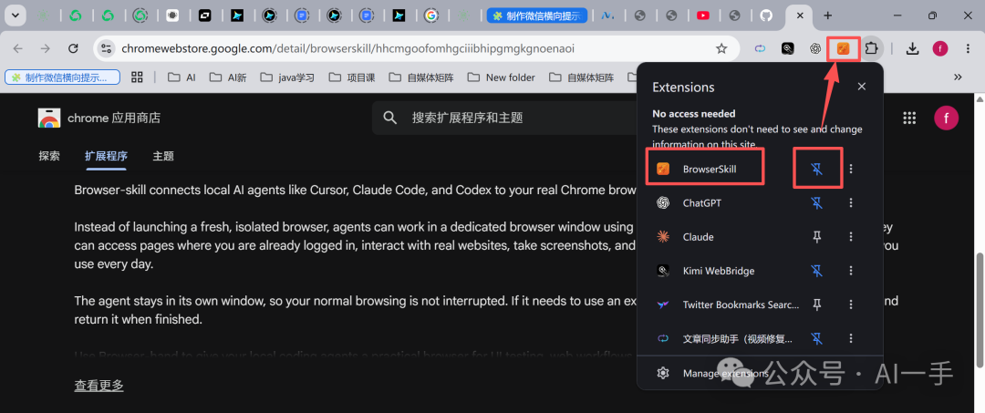
Task: Pin Twitter Bookmarks Search to toolbar
Action: point(816,305)
